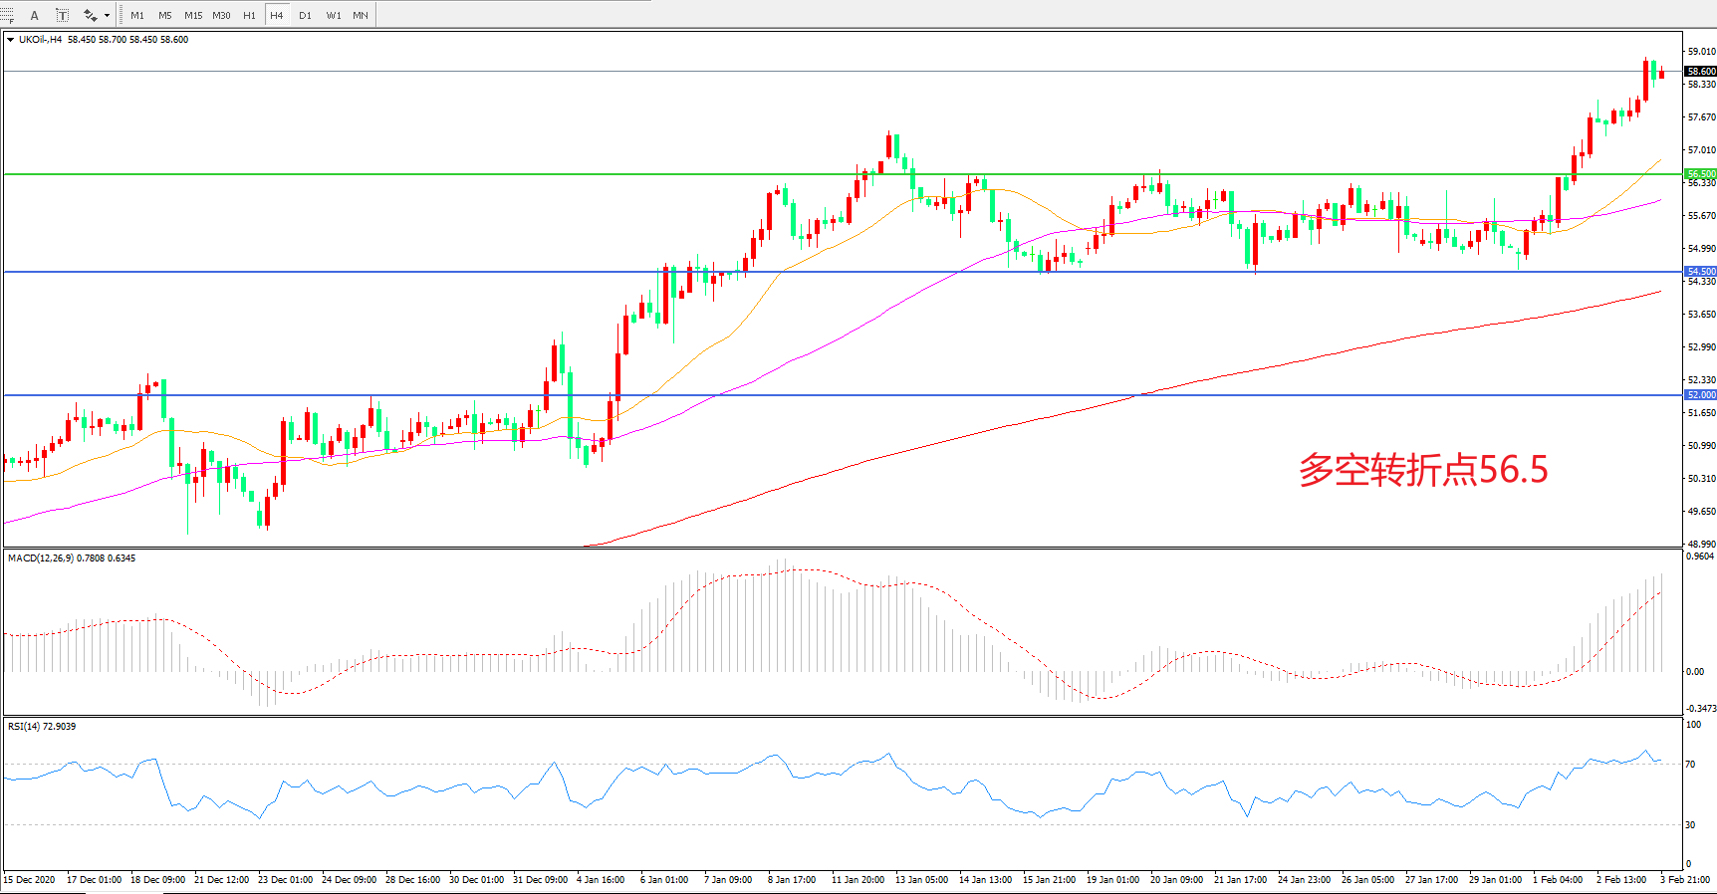The height and width of the screenshot is (894, 1717).
Task: Change chart to D1 daily timeframe
Action: [305, 15]
